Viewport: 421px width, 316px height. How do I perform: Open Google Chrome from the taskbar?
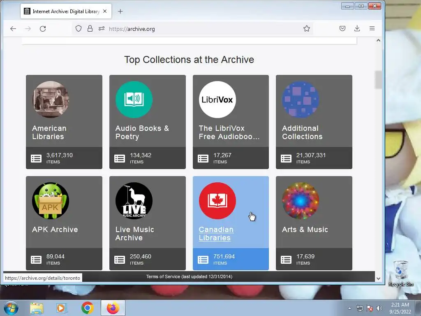coord(87,308)
